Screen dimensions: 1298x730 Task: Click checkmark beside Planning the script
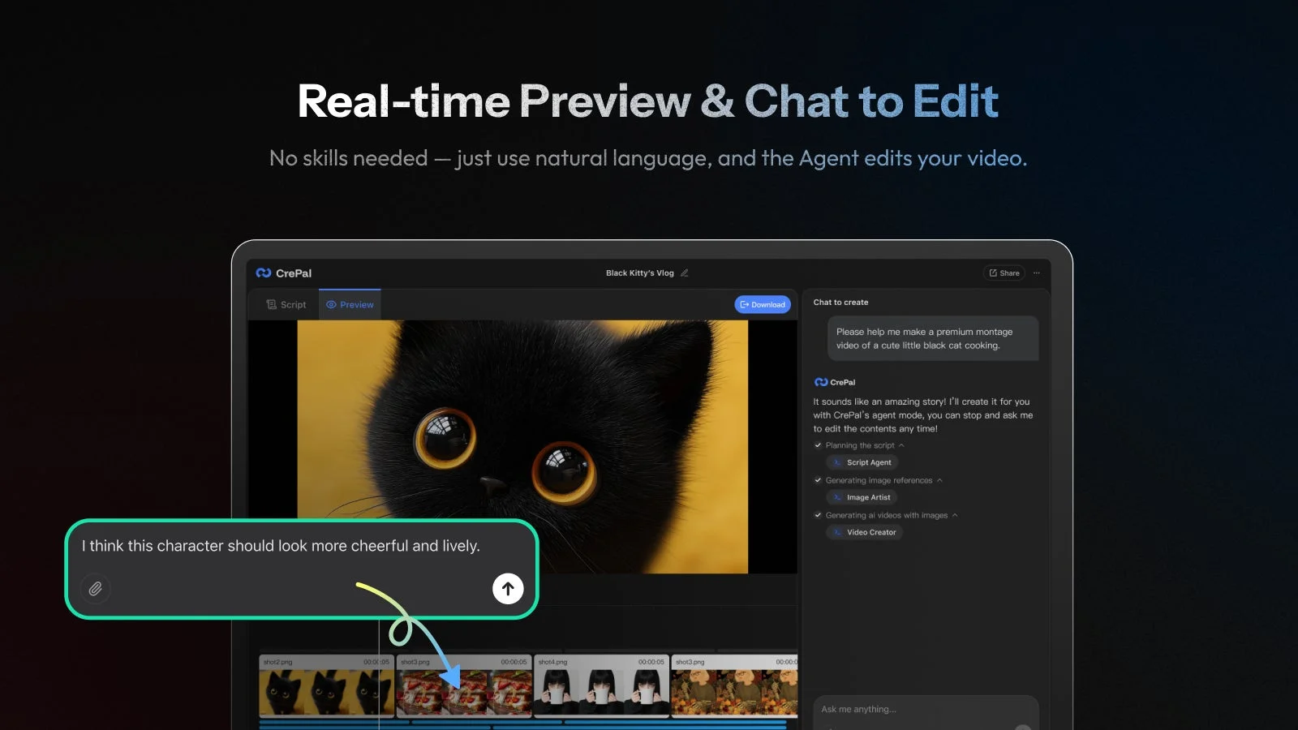pos(818,445)
